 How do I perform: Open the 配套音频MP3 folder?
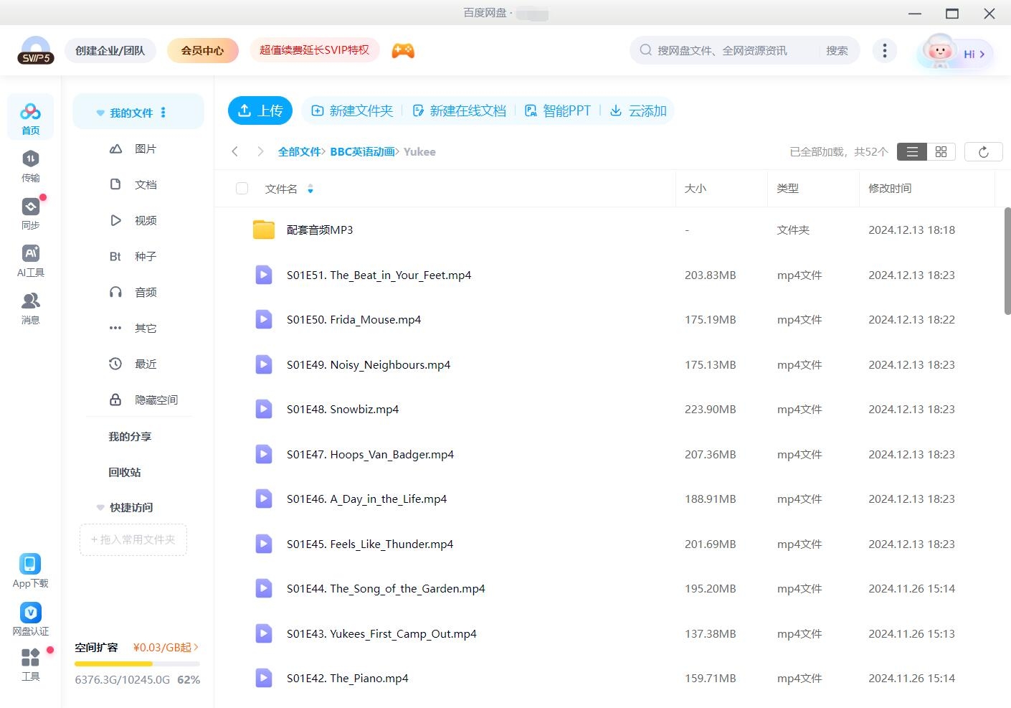(320, 230)
